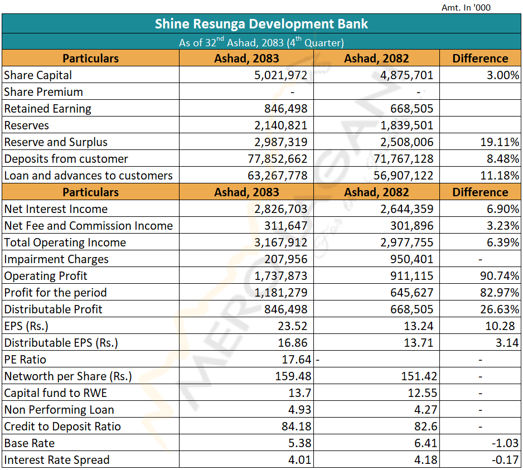Viewport: 523px width, 470px height.
Task: Select the PE Ratio label
Action: [25, 359]
